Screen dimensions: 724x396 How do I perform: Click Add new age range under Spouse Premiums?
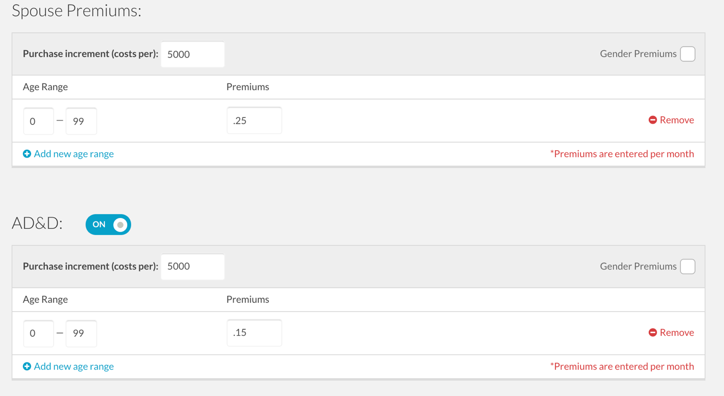point(73,154)
